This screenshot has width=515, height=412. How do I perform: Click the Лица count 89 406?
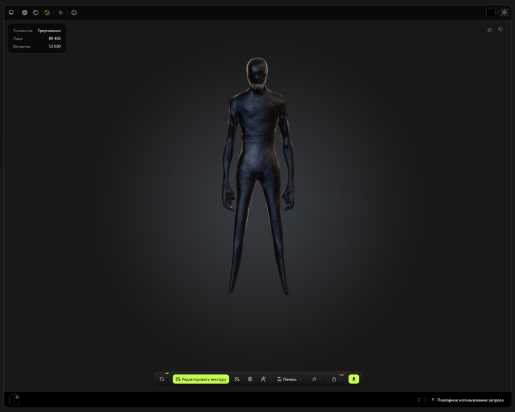point(54,38)
